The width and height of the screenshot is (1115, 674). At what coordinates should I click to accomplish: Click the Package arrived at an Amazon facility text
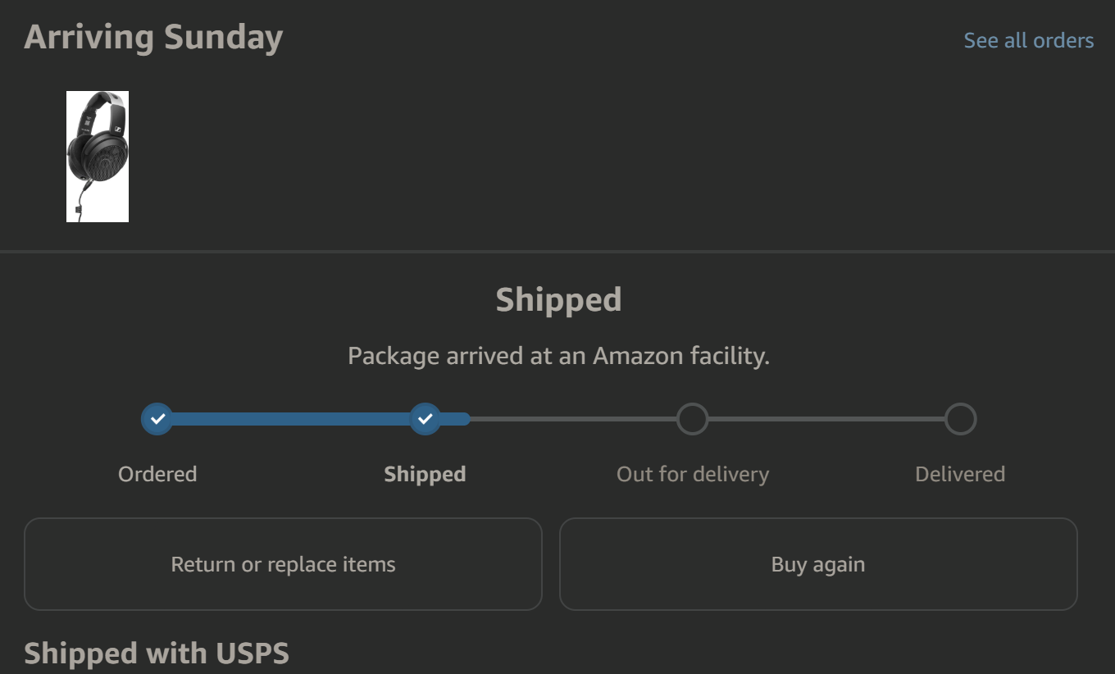click(x=558, y=356)
